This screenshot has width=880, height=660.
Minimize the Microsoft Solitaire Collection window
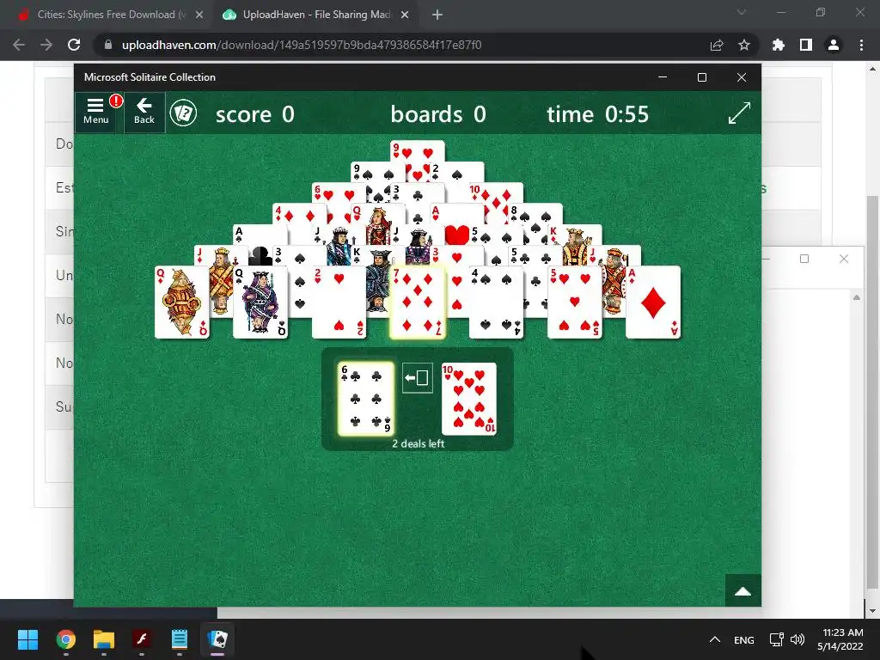(663, 76)
